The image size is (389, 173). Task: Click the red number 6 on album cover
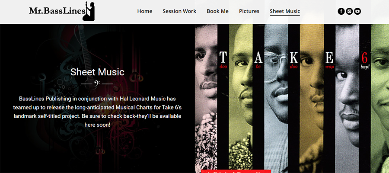pos(364,58)
